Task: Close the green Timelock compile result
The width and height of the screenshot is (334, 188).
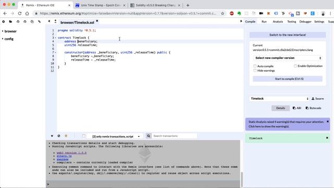Action: coord(327,138)
